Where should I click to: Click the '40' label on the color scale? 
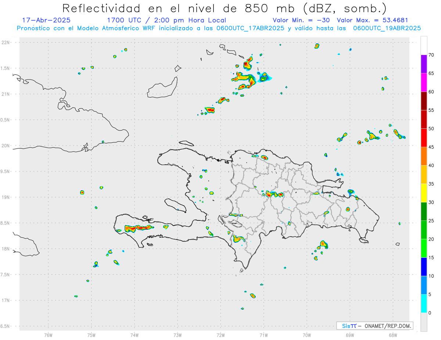pos(431,165)
